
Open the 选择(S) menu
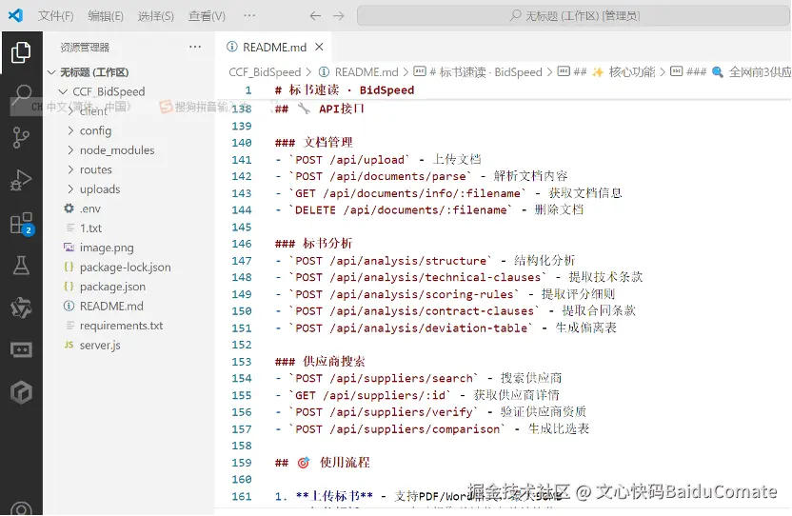pyautogui.click(x=156, y=15)
